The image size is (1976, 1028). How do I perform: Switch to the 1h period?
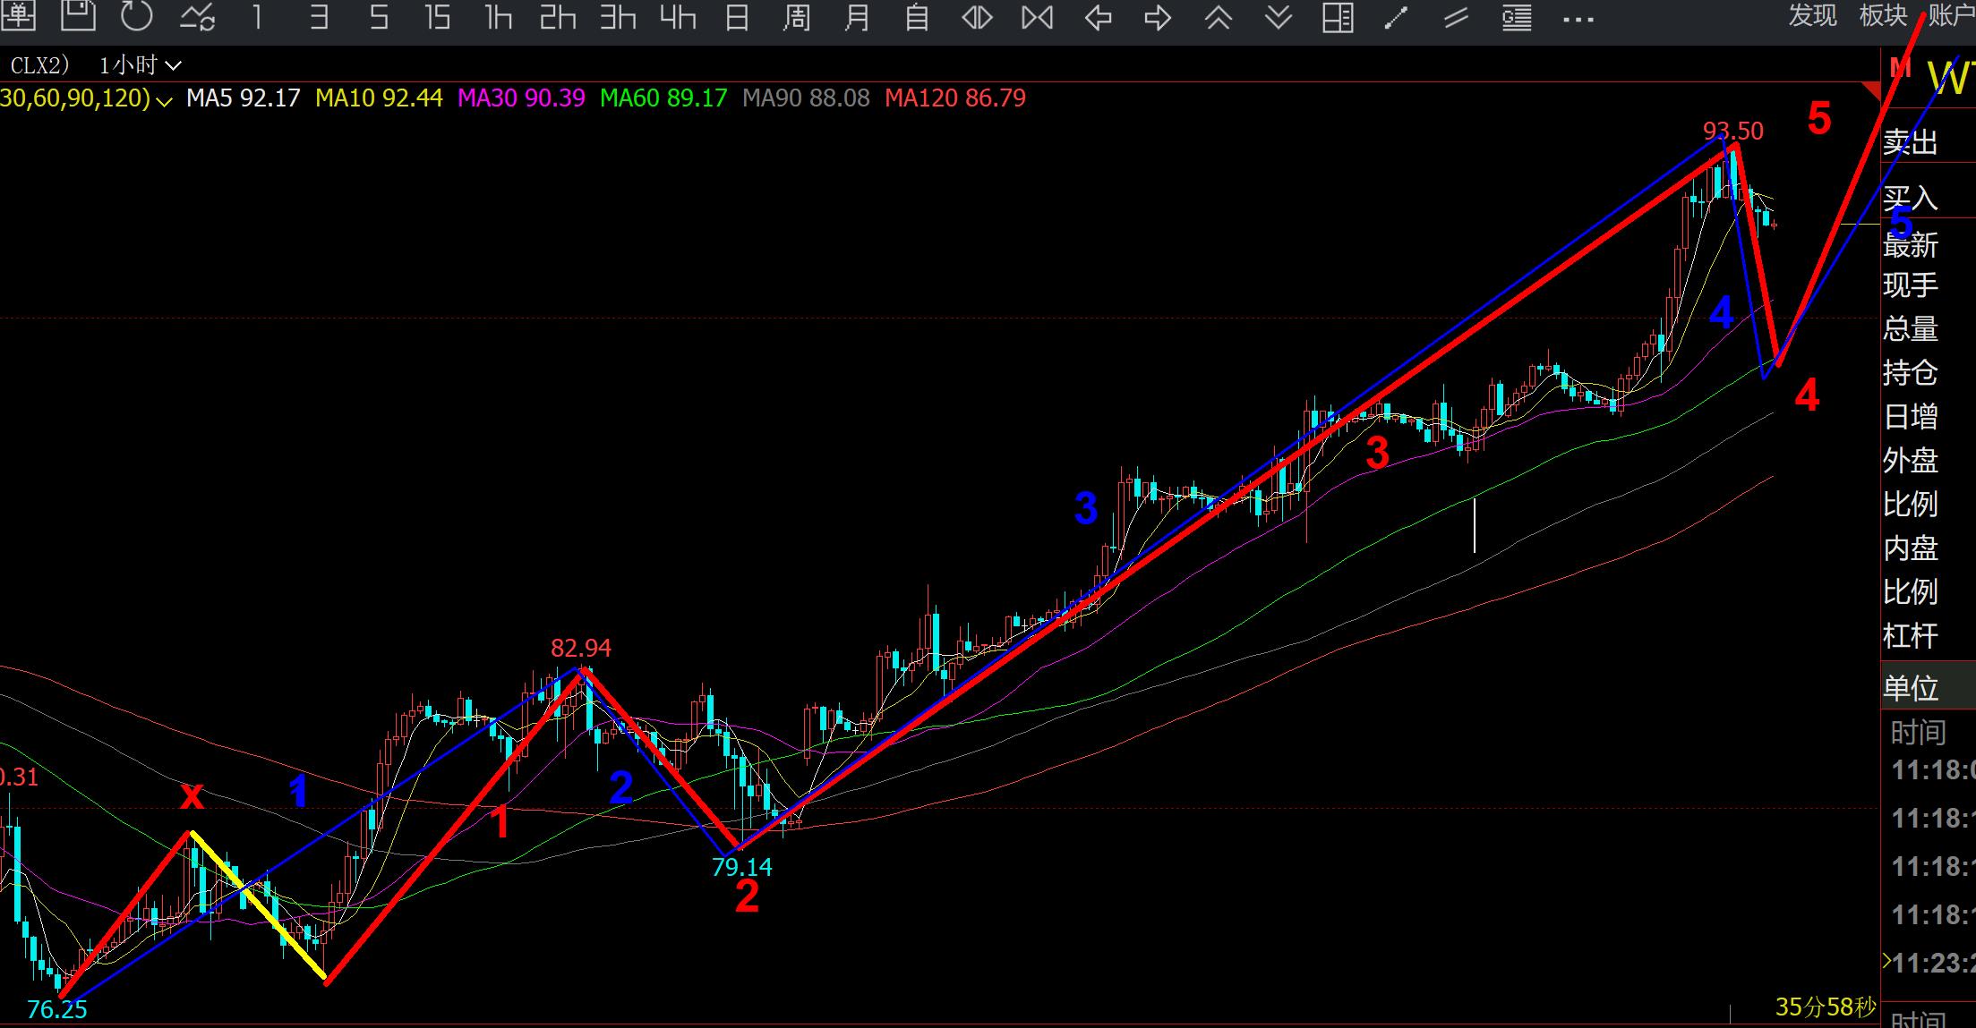[x=498, y=16]
